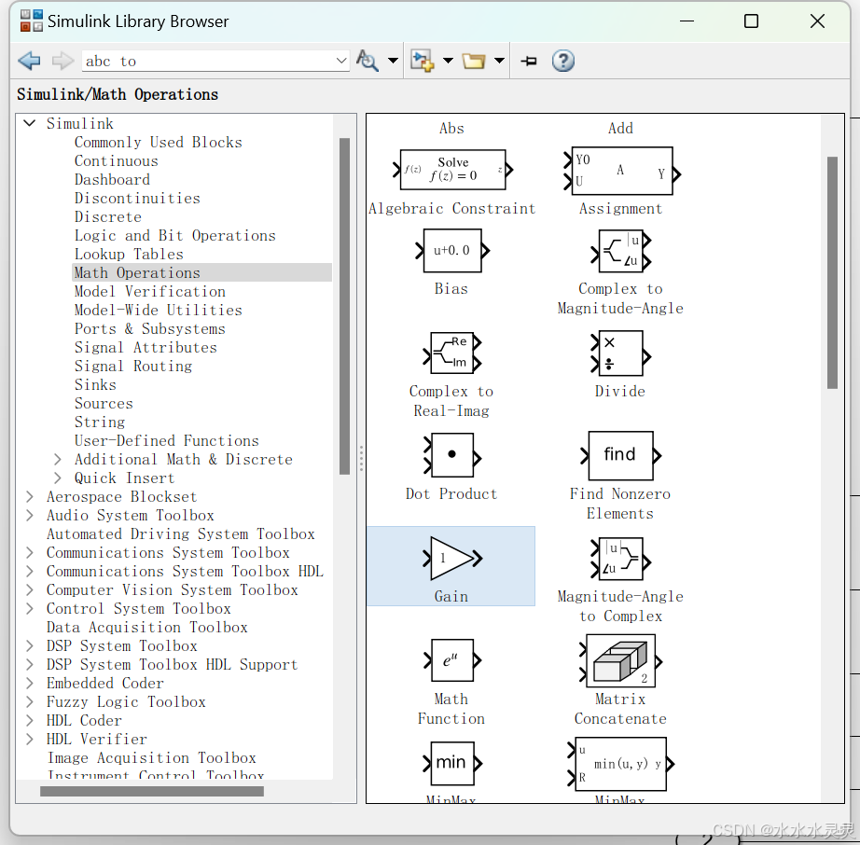Select the Bias block
The height and width of the screenshot is (845, 860).
(452, 251)
